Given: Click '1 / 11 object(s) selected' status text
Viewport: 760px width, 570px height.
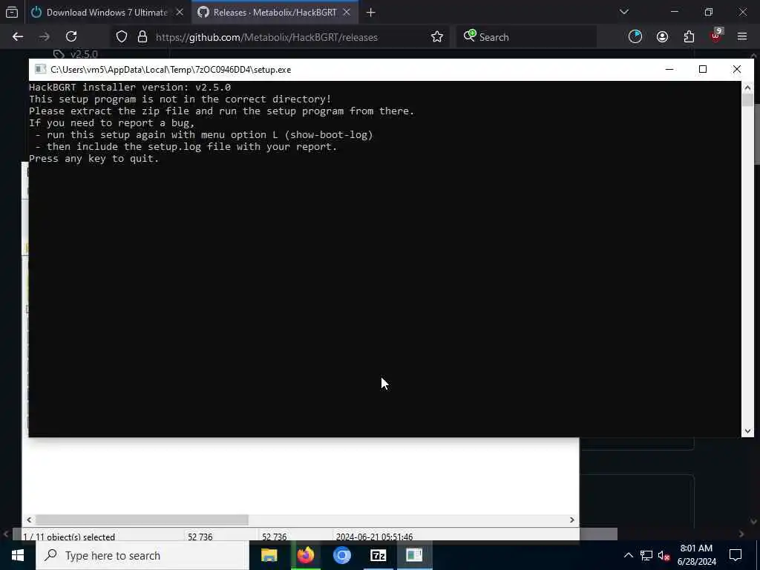Looking at the screenshot, I should pyautogui.click(x=69, y=537).
